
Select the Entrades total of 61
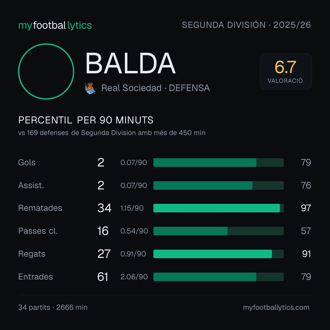click(103, 277)
